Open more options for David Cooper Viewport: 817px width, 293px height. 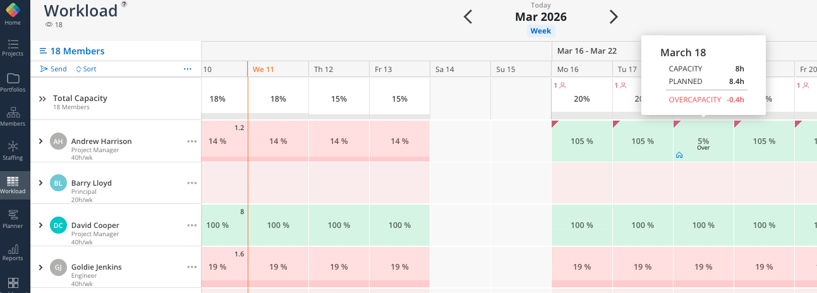192,225
